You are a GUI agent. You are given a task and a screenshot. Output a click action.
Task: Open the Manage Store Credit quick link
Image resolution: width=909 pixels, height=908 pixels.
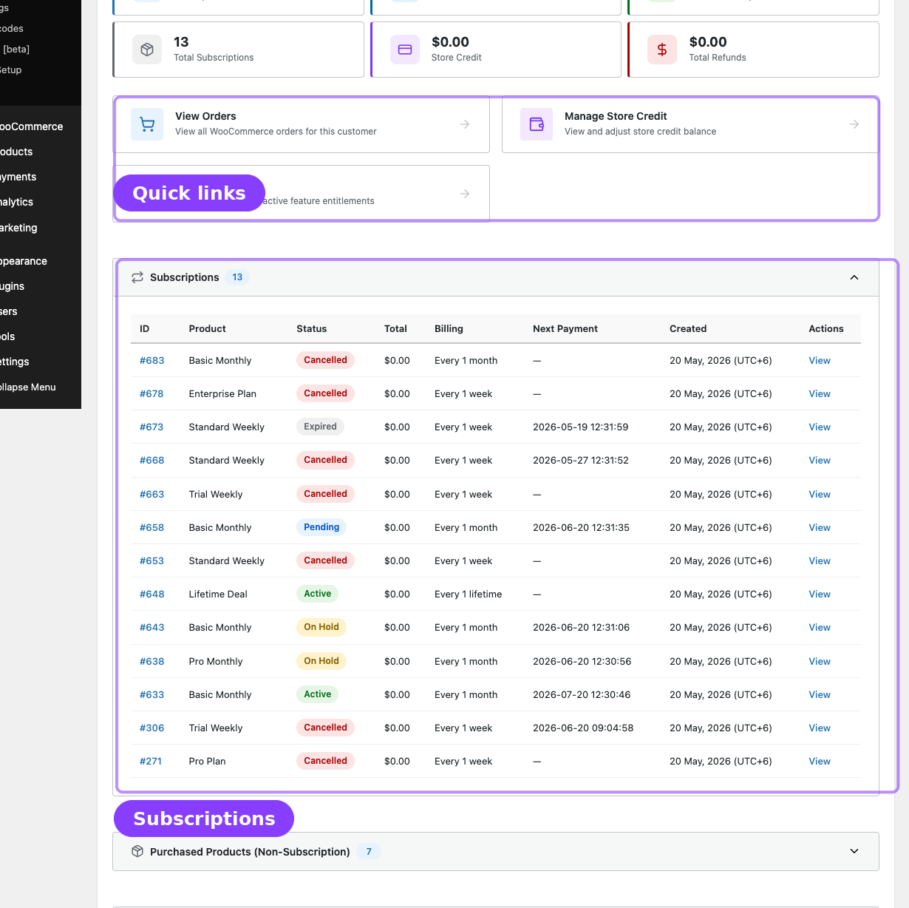[690, 124]
